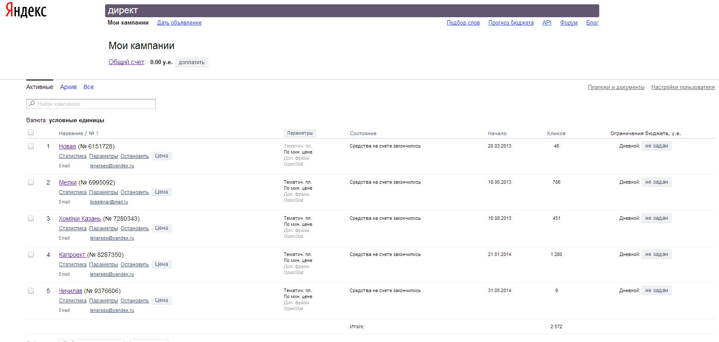
Task: Set daily budget 'не задан' for Хомяки Казань
Action: (x=657, y=218)
